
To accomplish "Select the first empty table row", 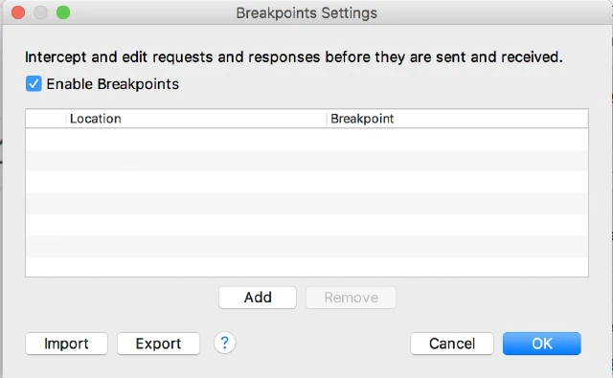I will point(306,140).
